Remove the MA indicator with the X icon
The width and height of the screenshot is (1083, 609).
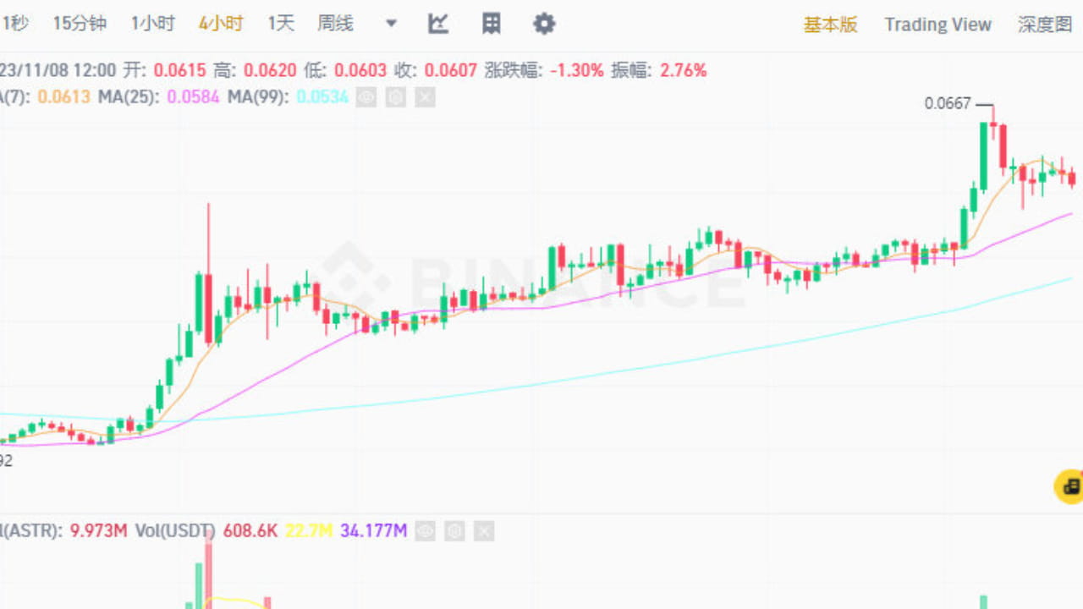(x=424, y=97)
